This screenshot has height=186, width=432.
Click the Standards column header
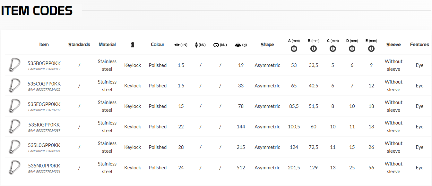[79, 44]
